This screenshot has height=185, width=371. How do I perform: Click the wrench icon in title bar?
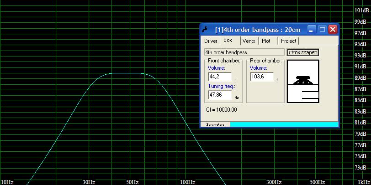(205, 30)
